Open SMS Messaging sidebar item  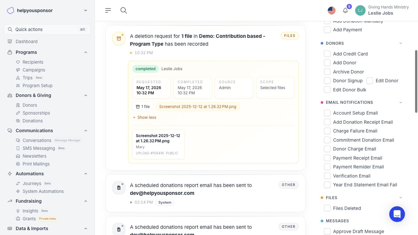coord(39,148)
